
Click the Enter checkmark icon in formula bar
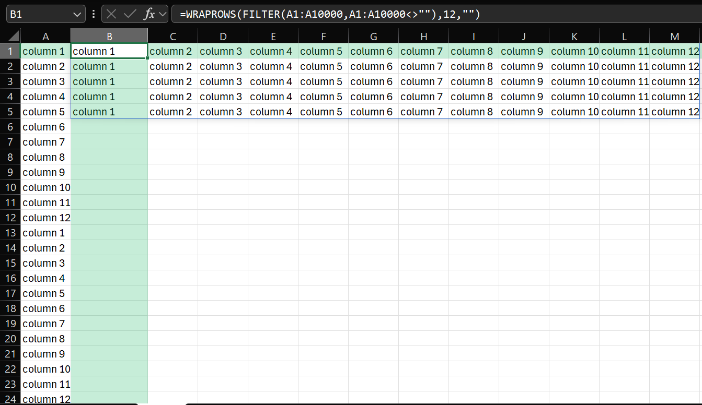pyautogui.click(x=130, y=14)
